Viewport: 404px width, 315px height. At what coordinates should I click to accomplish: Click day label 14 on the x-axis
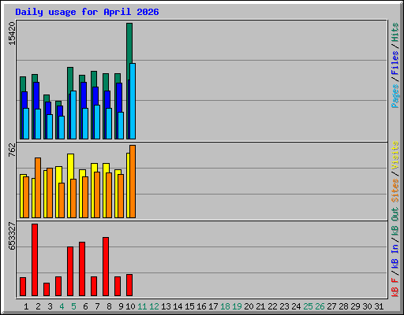click(x=178, y=306)
